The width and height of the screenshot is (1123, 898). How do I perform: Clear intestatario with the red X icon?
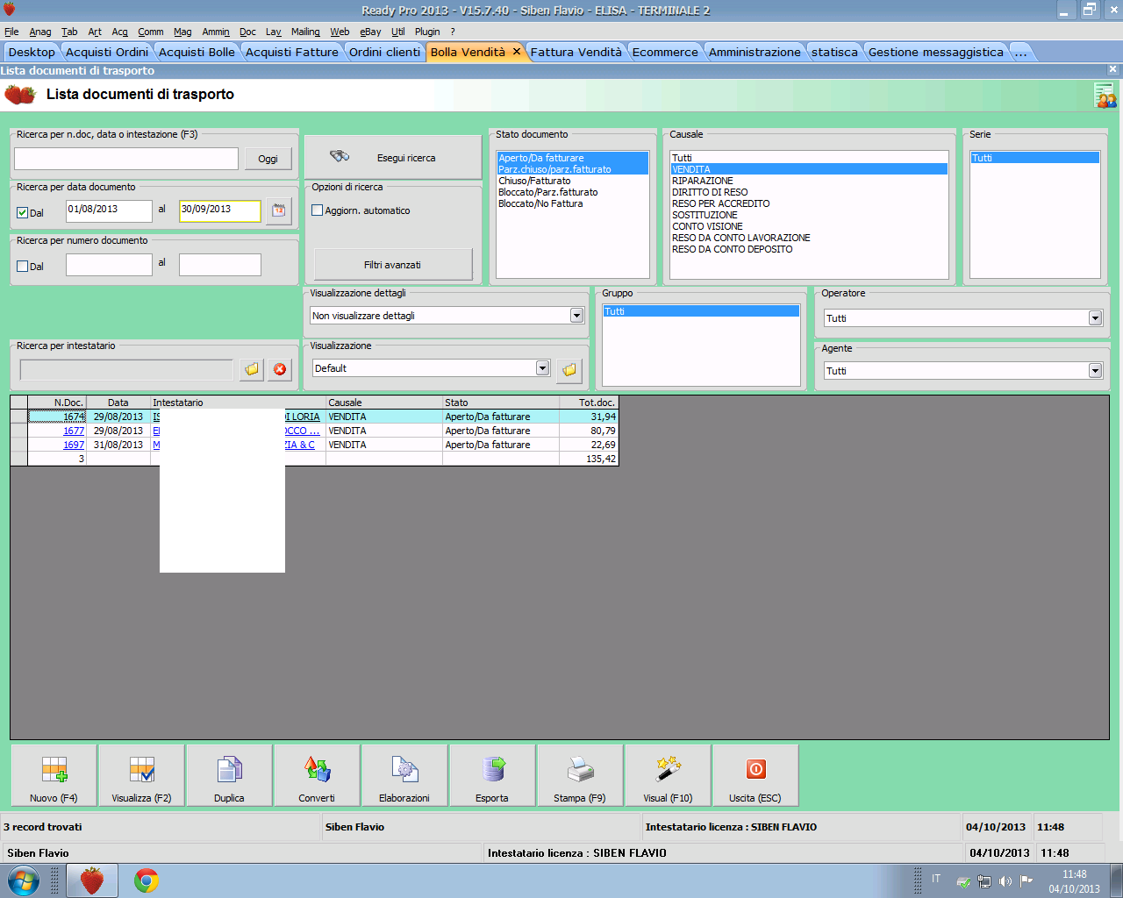click(280, 369)
